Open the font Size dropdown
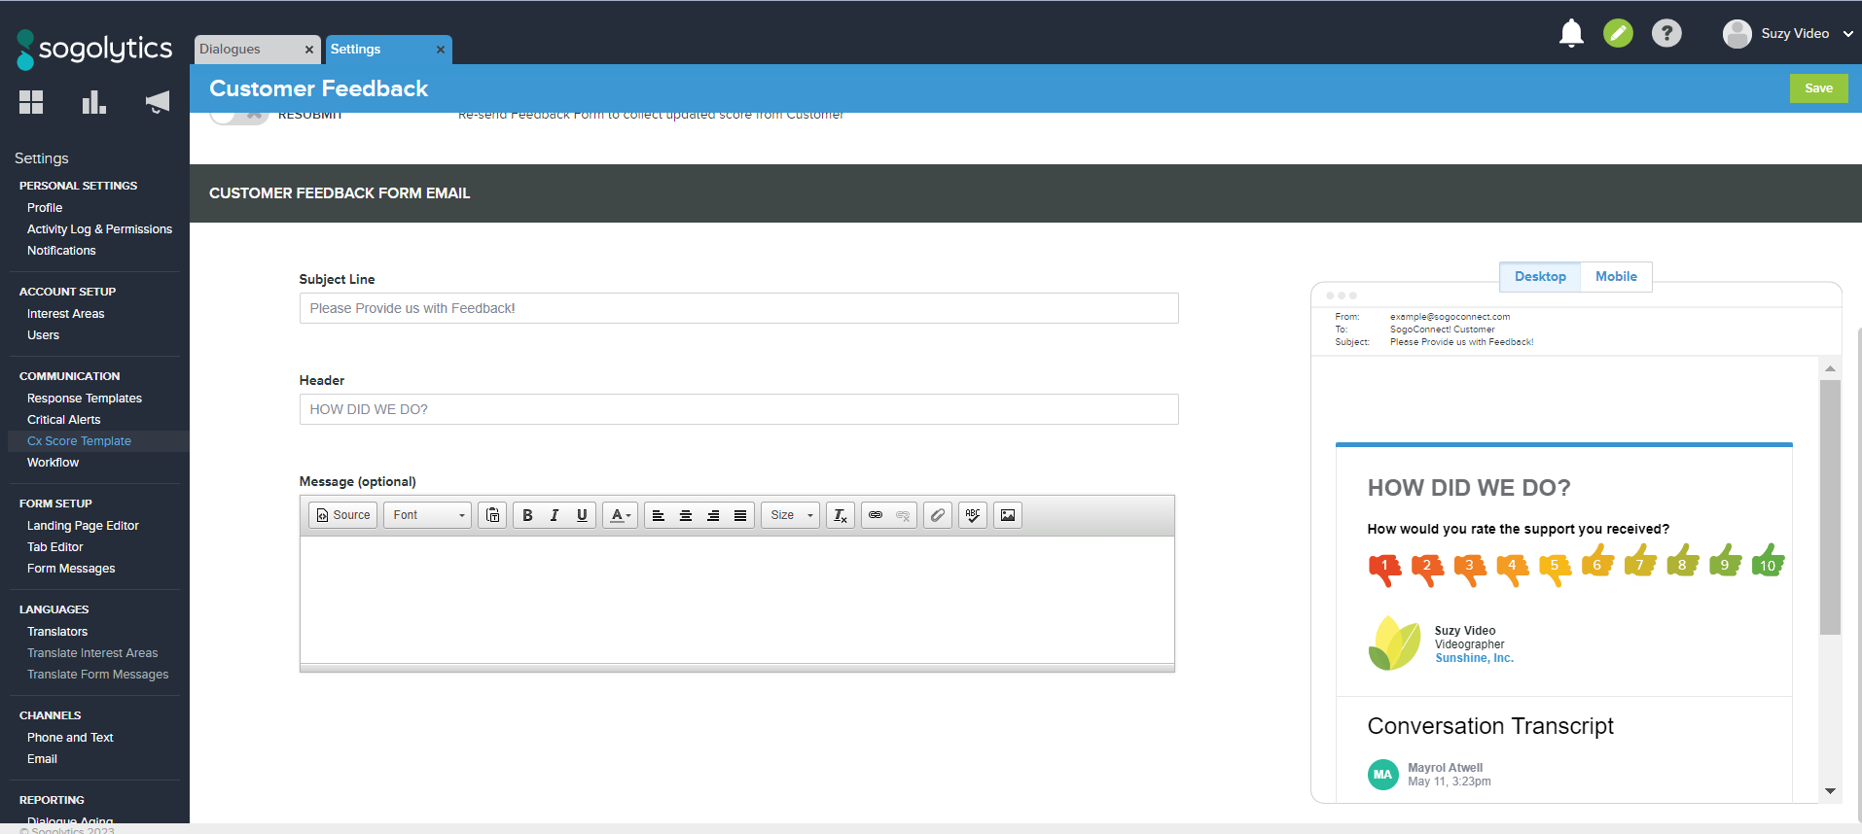This screenshot has width=1862, height=834. pos(791,515)
